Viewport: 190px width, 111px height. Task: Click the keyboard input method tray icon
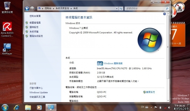147,107
